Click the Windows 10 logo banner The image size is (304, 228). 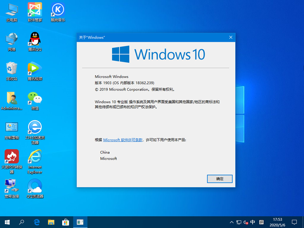point(158,54)
